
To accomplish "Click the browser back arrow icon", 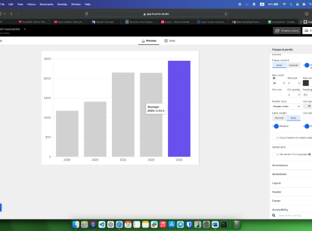I will click(12, 13).
